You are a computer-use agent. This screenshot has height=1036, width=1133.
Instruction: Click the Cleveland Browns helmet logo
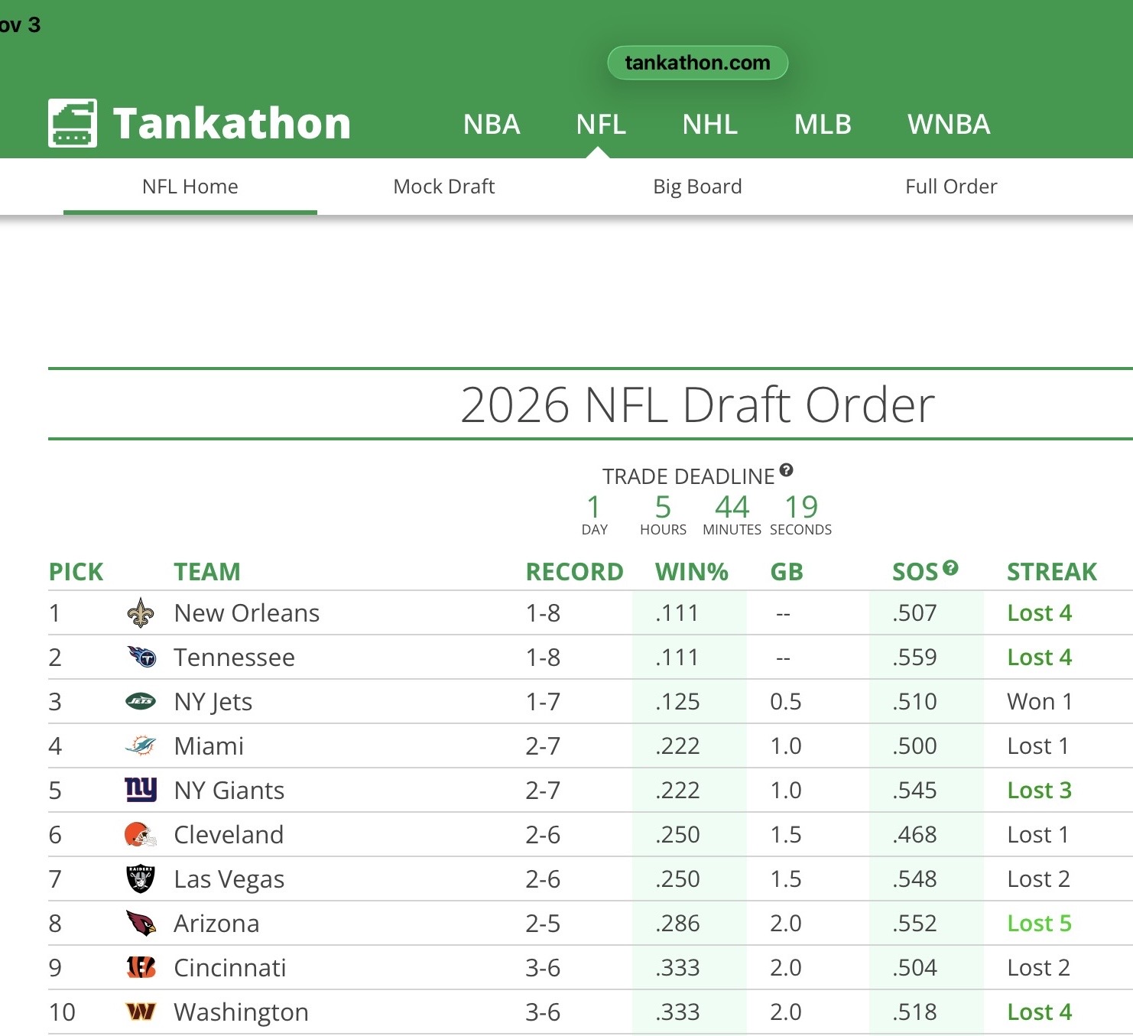coord(141,834)
